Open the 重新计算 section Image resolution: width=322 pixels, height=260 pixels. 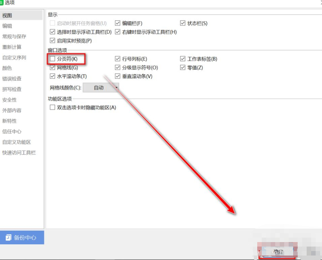pos(12,47)
